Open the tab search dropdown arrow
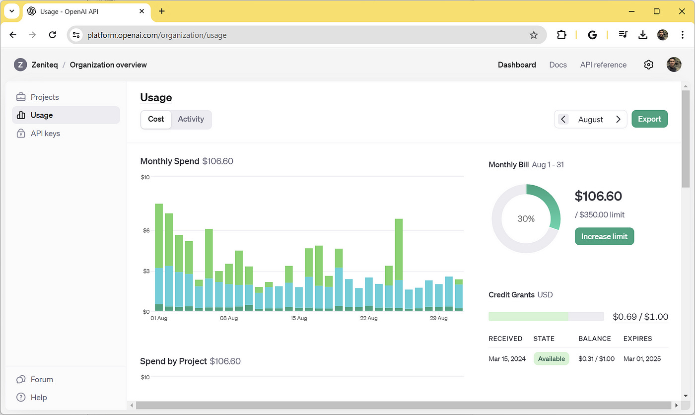695x415 pixels. (x=11, y=11)
